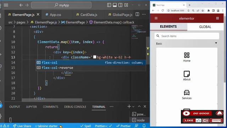Open the JUPYTER panel tab
This screenshot has height=128, width=227.
tap(32, 107)
